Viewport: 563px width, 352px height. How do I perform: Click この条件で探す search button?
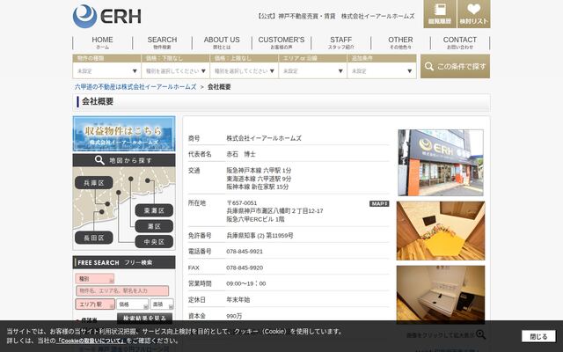point(455,66)
